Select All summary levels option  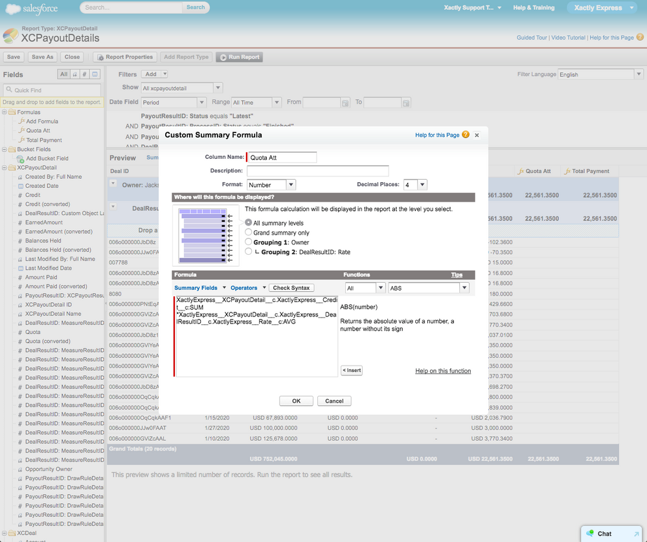click(249, 222)
